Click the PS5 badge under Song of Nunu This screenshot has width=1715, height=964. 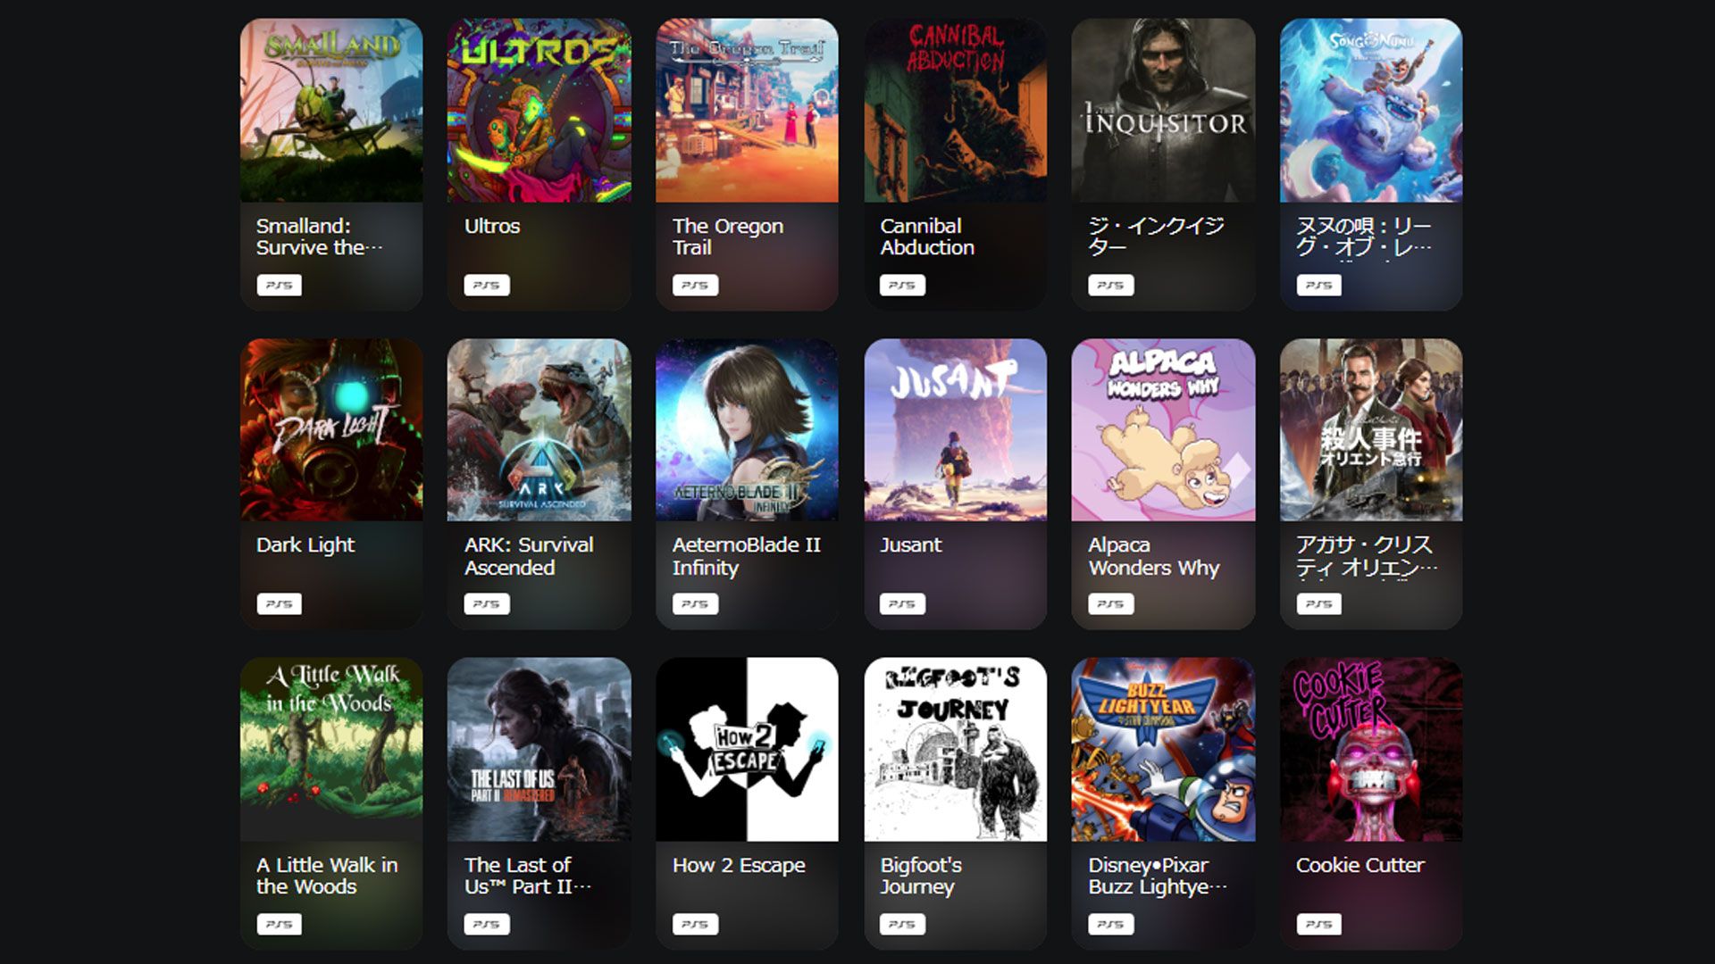pos(1319,286)
